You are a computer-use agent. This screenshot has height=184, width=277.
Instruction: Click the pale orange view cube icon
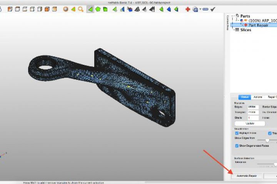(55, 9)
